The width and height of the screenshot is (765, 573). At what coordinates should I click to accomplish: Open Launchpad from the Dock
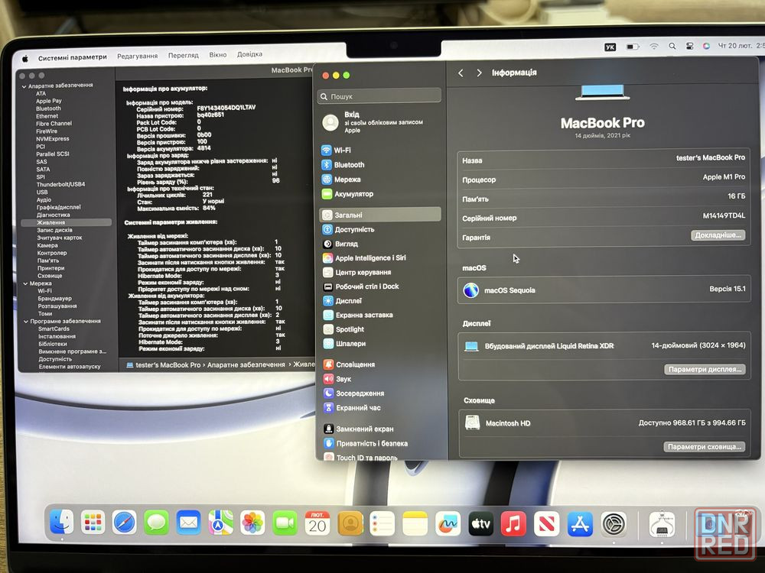pyautogui.click(x=93, y=523)
